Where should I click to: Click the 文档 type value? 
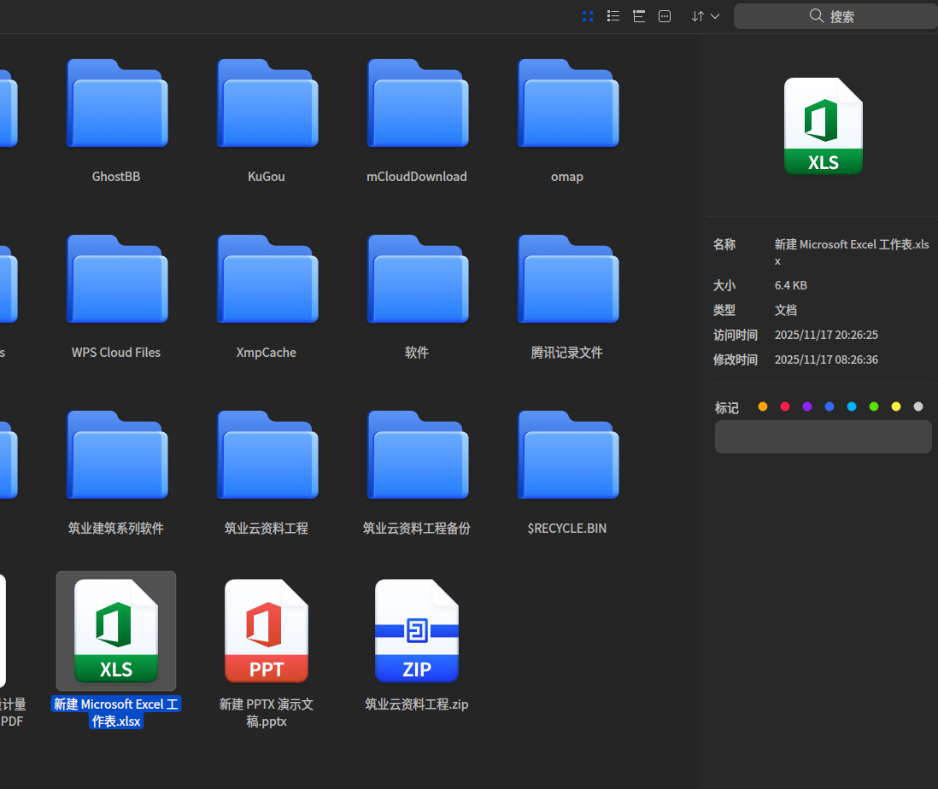click(785, 310)
